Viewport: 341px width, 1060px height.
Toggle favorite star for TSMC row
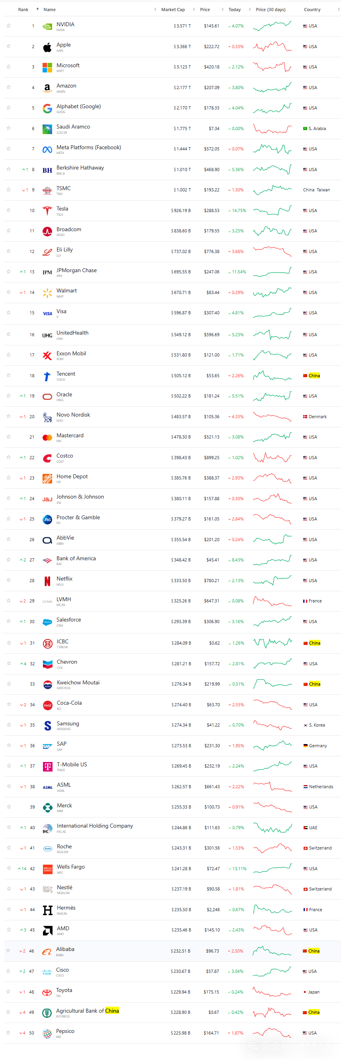tap(8, 190)
